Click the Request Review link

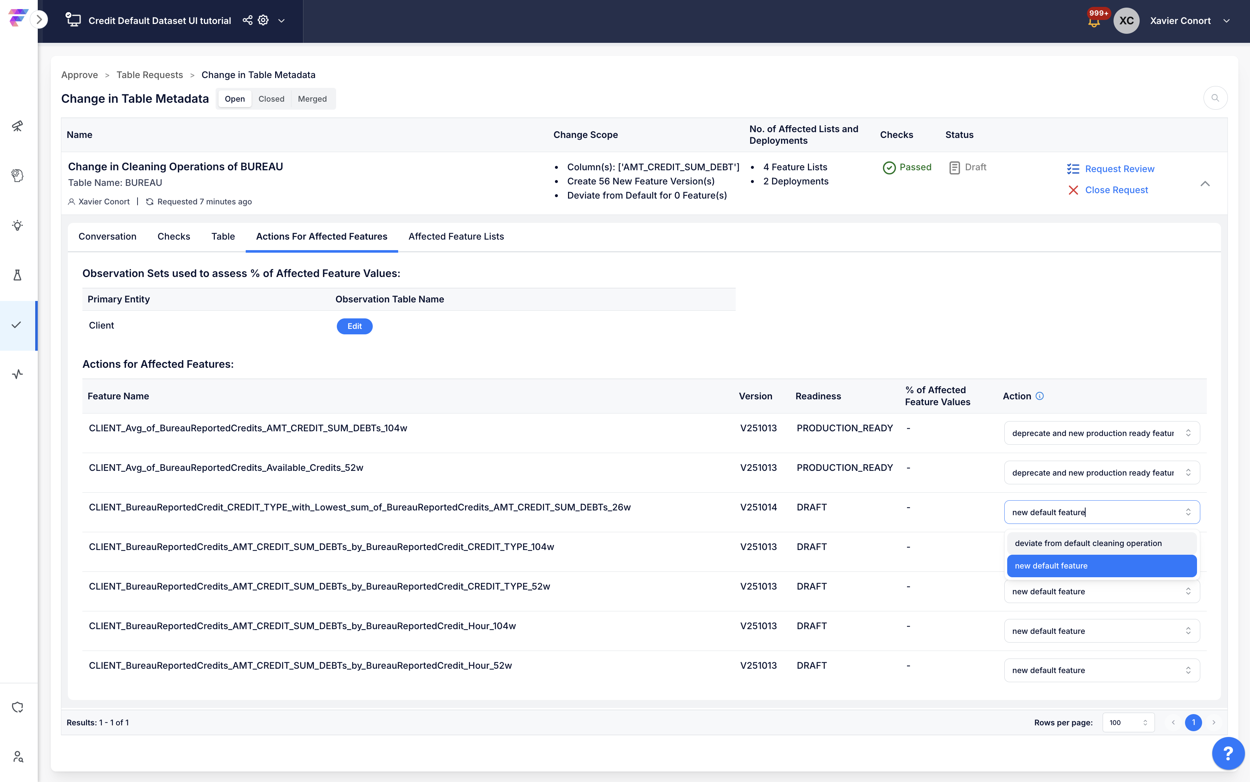tap(1119, 168)
